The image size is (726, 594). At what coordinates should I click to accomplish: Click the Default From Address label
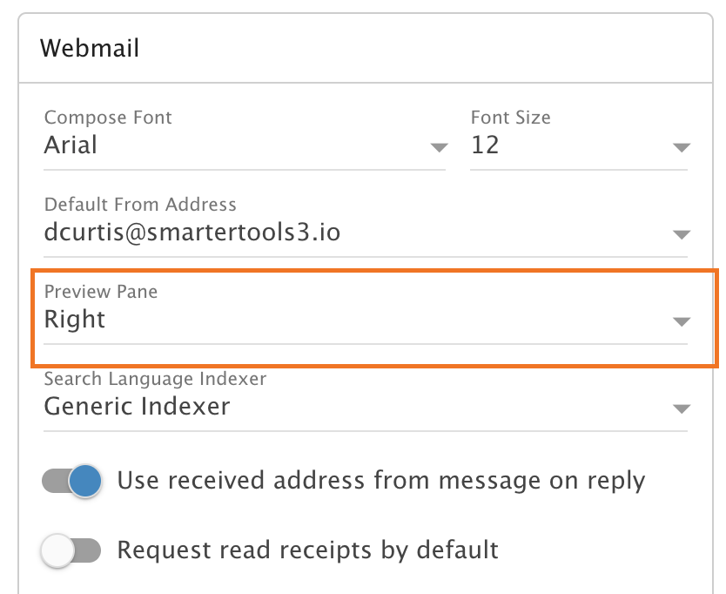140,205
